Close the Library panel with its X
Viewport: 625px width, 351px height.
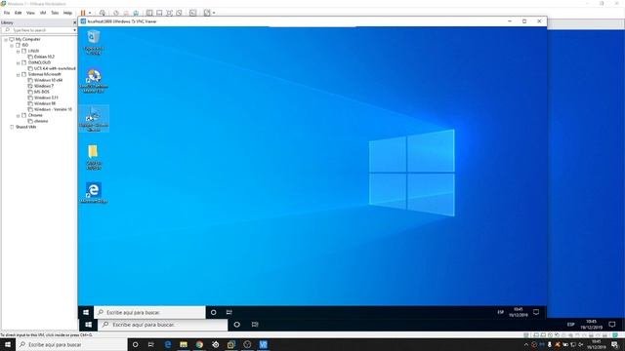74,22
